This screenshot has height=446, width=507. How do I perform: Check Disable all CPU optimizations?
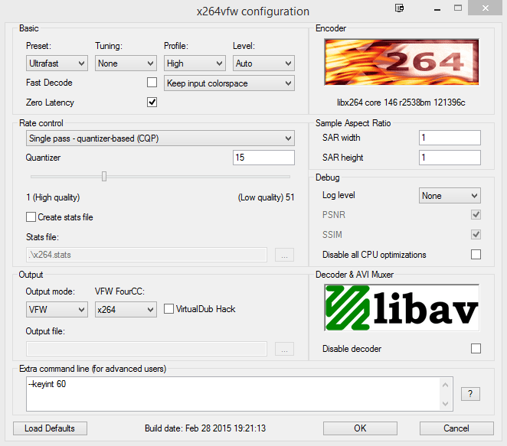coord(476,255)
